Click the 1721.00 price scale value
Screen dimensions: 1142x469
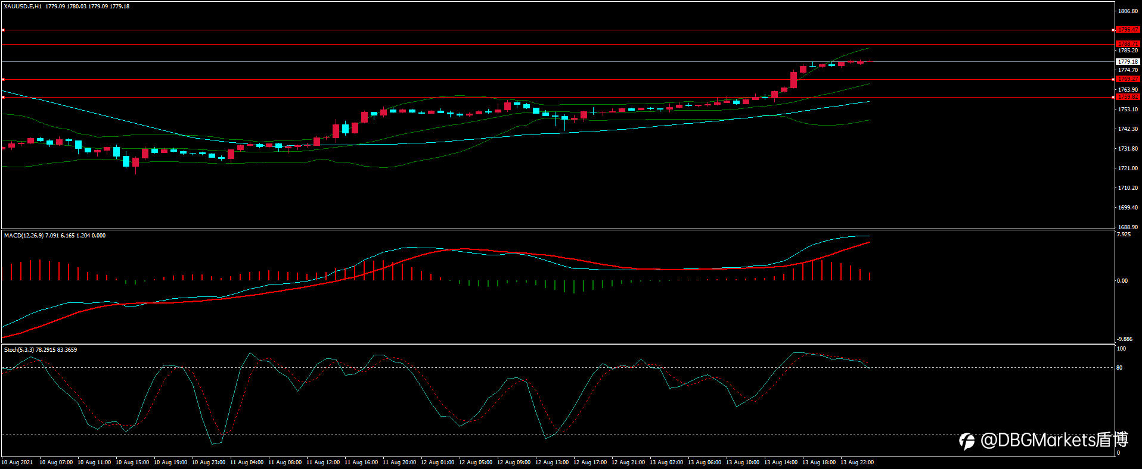(1128, 168)
